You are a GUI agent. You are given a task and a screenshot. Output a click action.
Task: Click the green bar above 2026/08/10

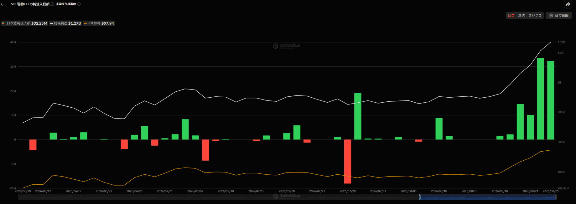(439, 129)
